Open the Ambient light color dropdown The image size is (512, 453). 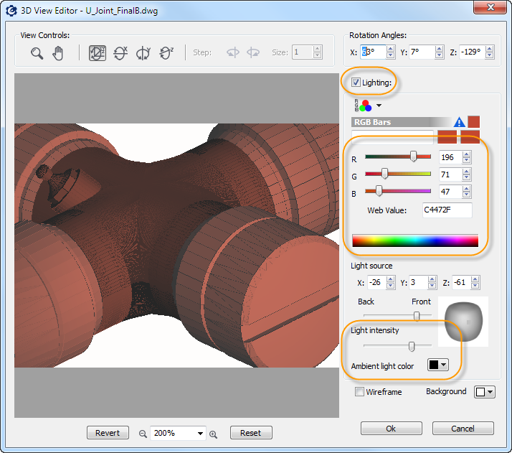point(437,365)
